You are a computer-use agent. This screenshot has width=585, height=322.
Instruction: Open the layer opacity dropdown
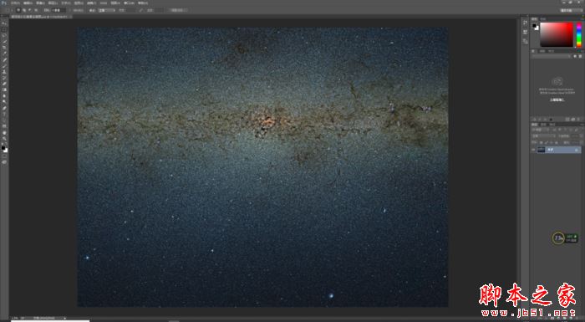tap(582, 136)
